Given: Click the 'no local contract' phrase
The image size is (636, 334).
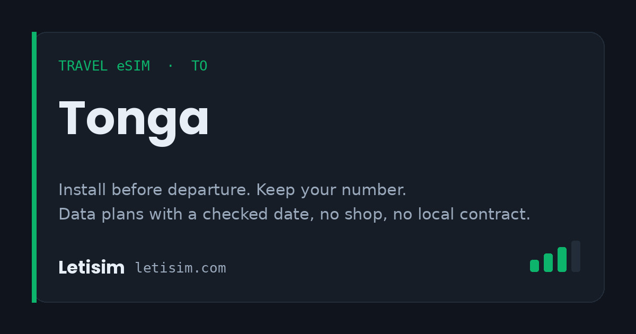Looking at the screenshot, I should click(462, 214).
